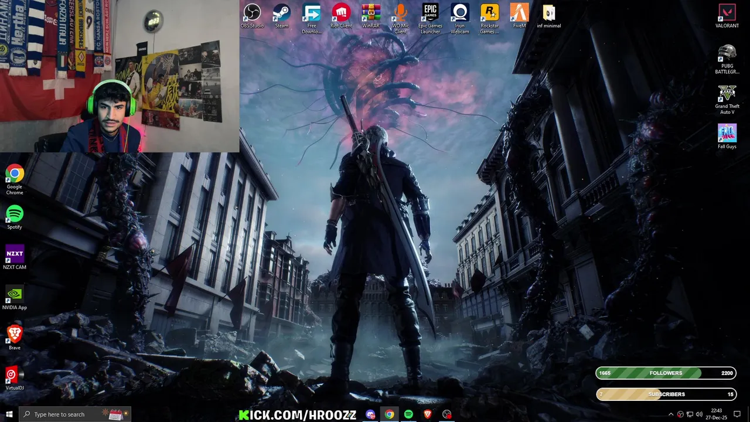Launch the Riot Client shortcut

(x=341, y=16)
